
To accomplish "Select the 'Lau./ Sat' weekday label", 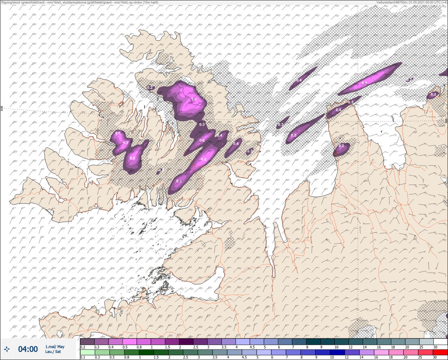I will click(x=53, y=352).
